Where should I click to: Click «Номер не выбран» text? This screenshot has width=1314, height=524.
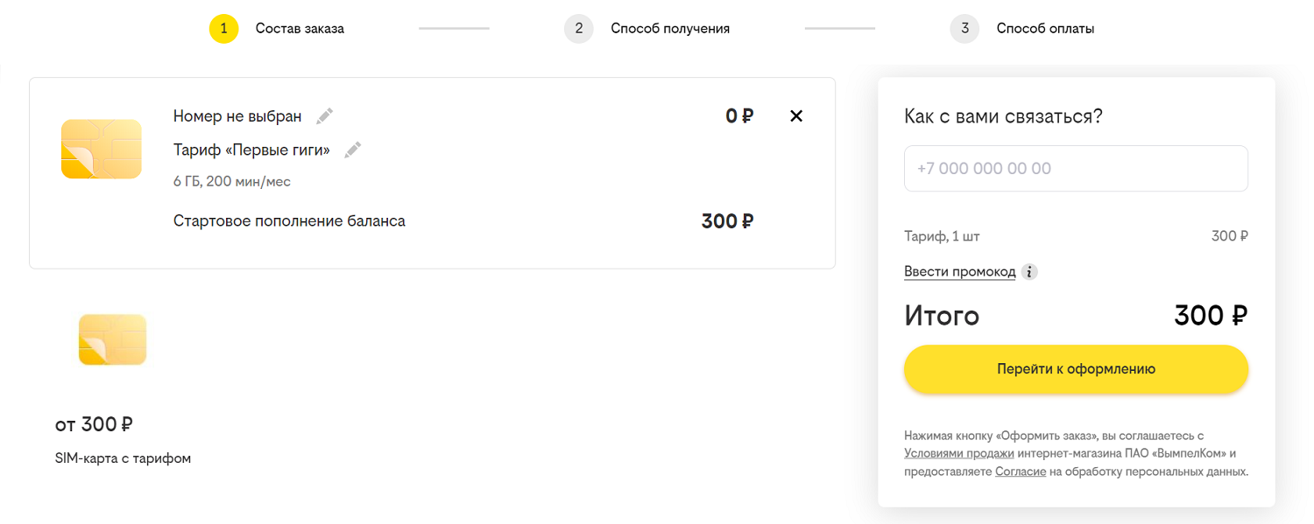click(x=237, y=116)
